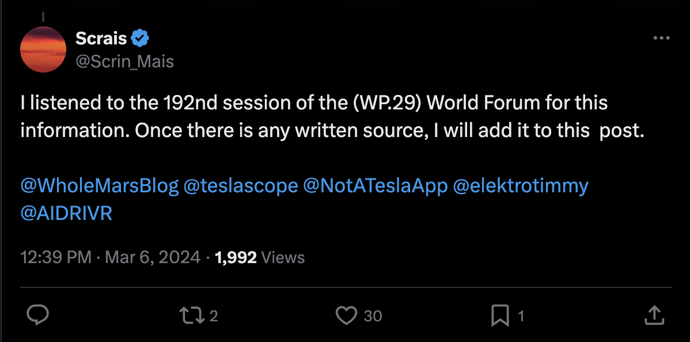Click the post text about WP.29 World Forum
This screenshot has width=690, height=342.
coord(314,117)
